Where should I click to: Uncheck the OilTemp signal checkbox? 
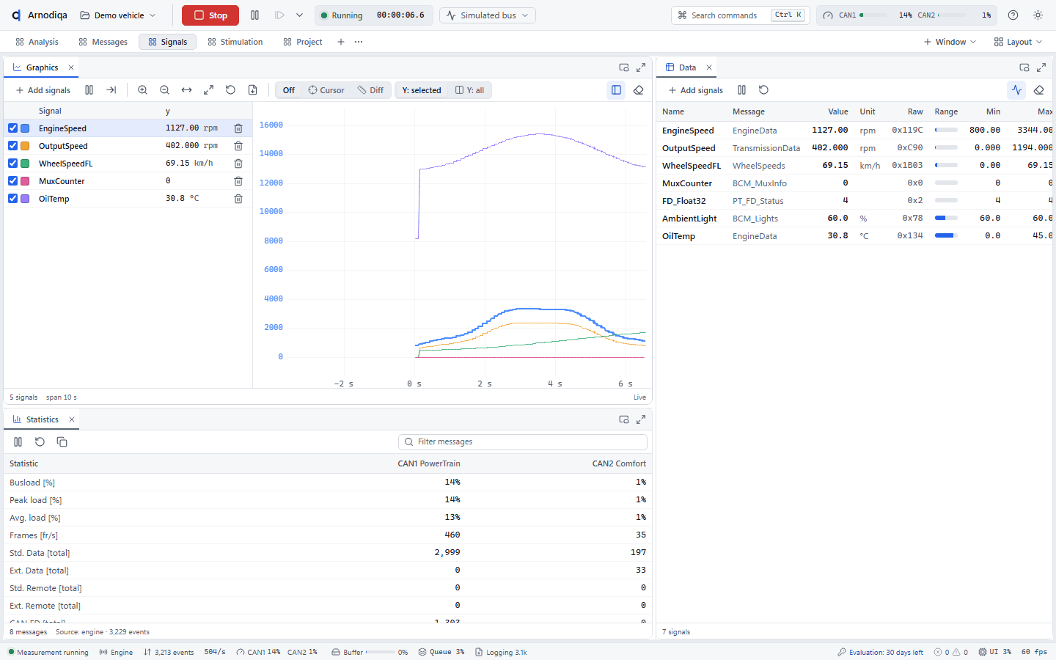pos(12,199)
